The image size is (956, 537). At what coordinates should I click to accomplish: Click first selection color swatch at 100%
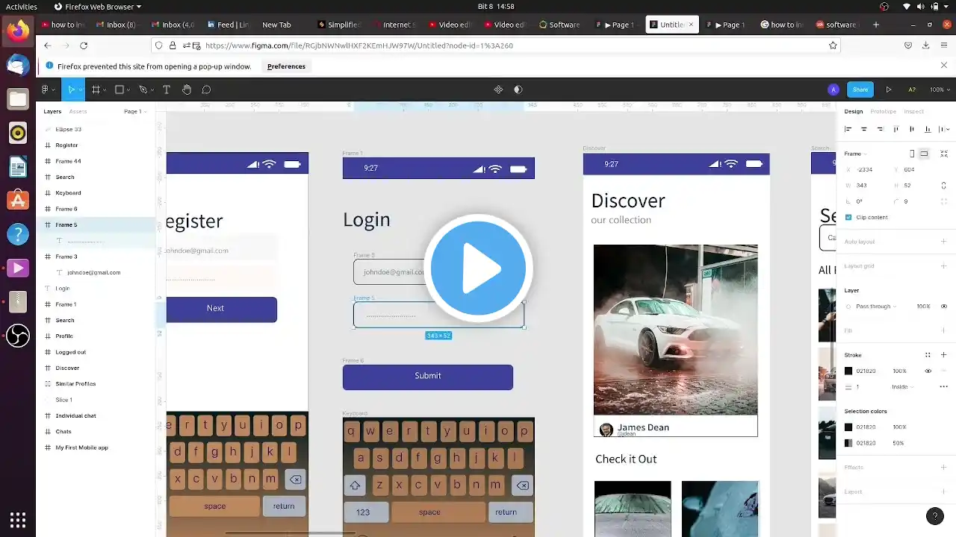tap(848, 427)
